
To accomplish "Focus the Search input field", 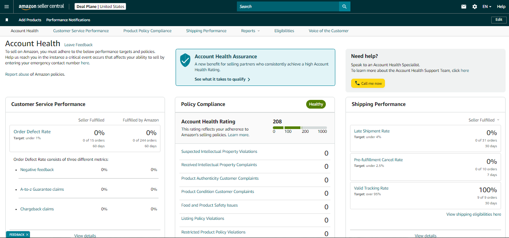I will tap(288, 6).
